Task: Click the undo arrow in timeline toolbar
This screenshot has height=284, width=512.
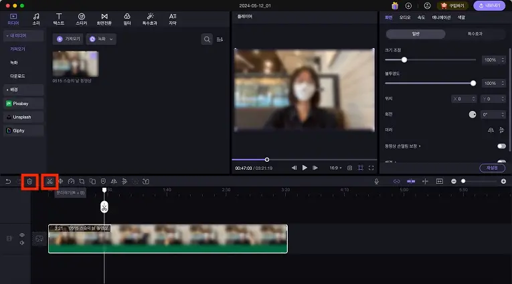Action: 8,181
